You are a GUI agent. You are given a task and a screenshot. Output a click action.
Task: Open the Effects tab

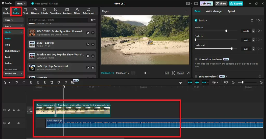(x=44, y=11)
